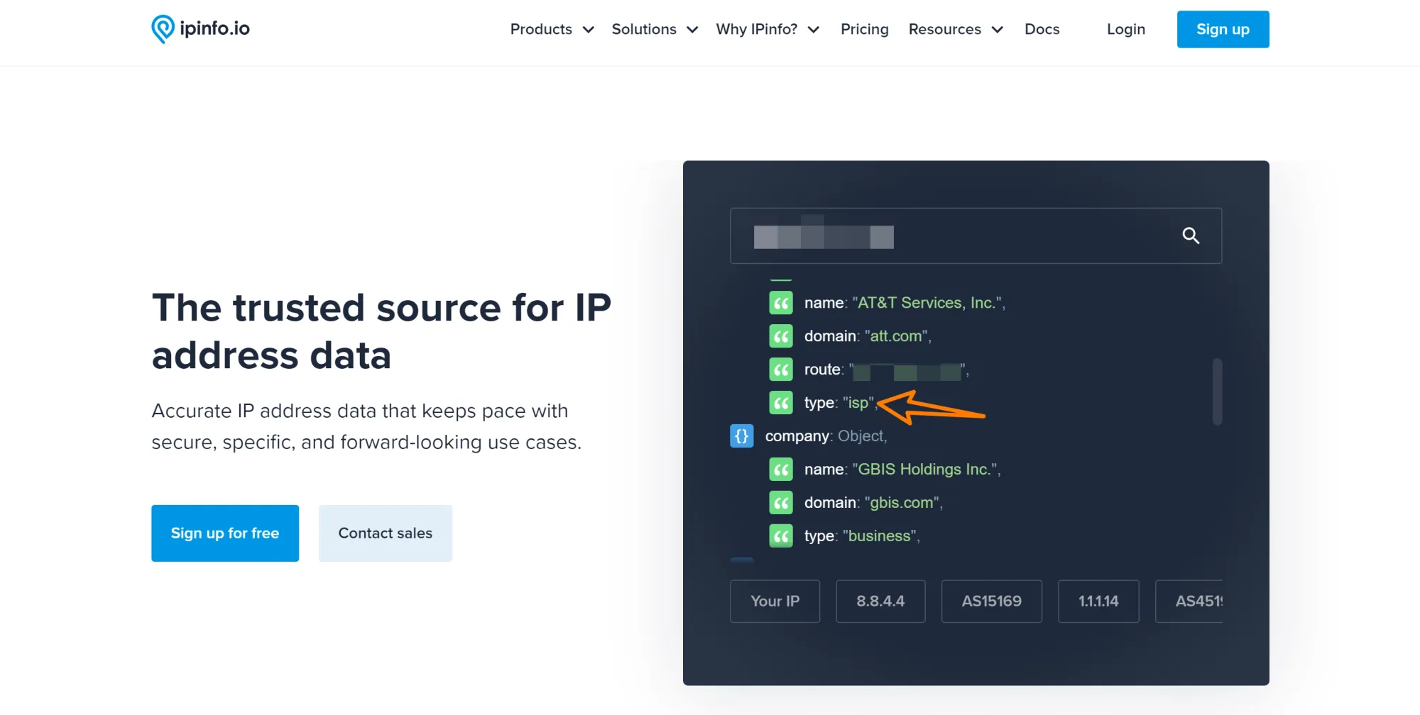Click the Sign up button
Image resolution: width=1420 pixels, height=715 pixels.
pyautogui.click(x=1223, y=29)
